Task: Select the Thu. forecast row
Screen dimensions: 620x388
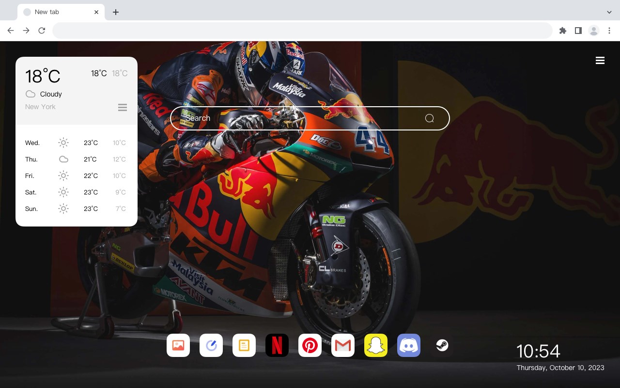Action: (x=76, y=159)
